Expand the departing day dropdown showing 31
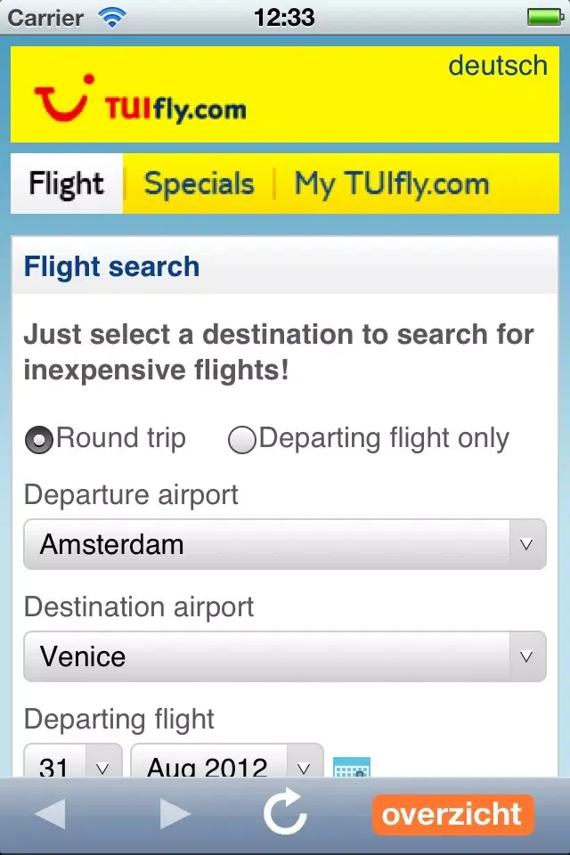Screen dimensions: 570x855 72,766
